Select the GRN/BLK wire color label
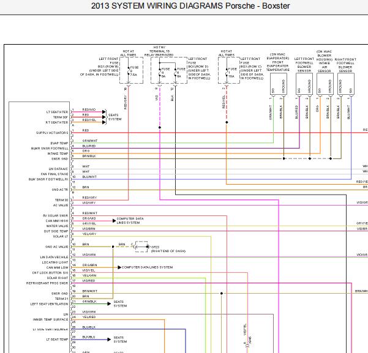The height and width of the screenshot is (353, 368). click(x=89, y=302)
